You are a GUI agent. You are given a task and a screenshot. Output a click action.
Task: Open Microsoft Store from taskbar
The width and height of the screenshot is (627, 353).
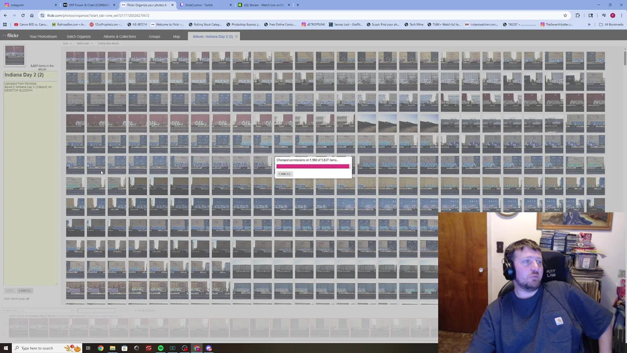point(124,348)
